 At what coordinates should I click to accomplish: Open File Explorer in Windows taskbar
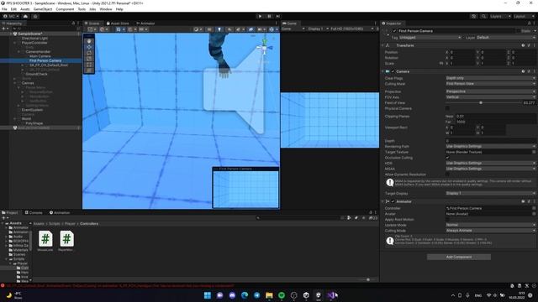[x=269, y=295]
